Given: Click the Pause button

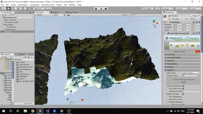Looking at the screenshot, I should coord(101,9).
